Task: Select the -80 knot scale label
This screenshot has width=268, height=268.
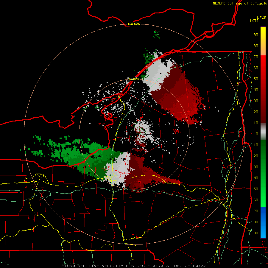Action: [255, 222]
